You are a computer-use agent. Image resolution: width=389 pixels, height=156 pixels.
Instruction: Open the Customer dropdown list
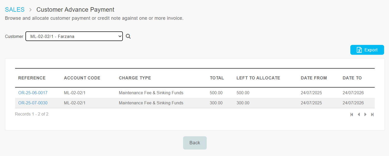coord(74,36)
